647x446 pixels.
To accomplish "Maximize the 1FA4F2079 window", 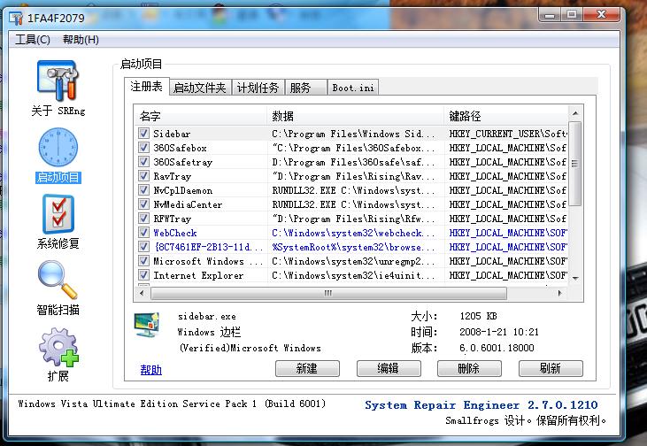I will pos(572,15).
